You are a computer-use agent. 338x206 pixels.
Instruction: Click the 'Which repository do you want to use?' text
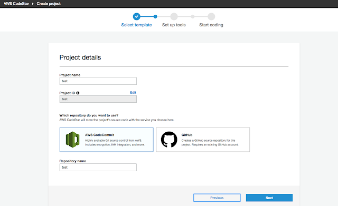pos(89,115)
